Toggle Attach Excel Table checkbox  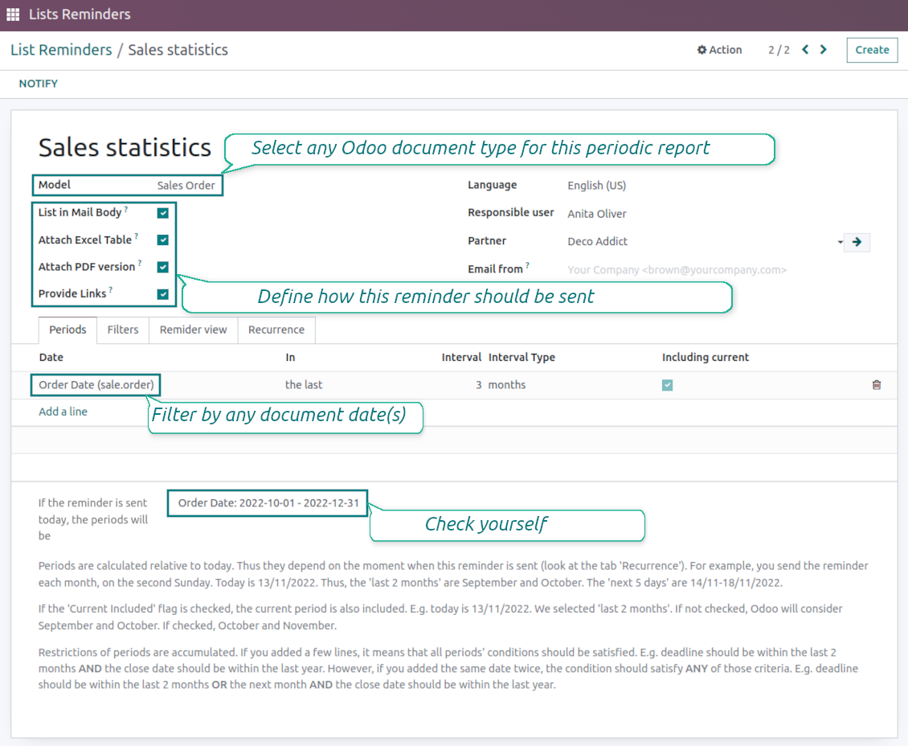(163, 240)
